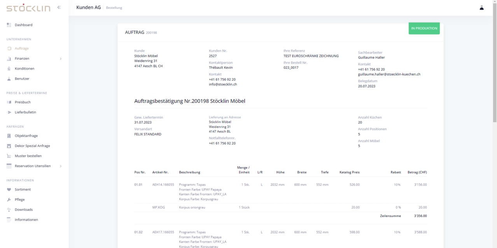497x248 pixels.
Task: Click email guillaume.haller@stoecklin-kuechen.ch
Action: (x=389, y=74)
